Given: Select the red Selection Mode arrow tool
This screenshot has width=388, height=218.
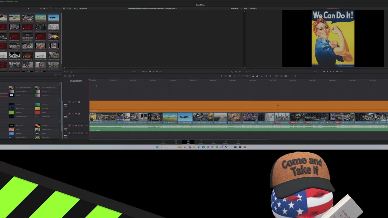Looking at the screenshot, I should (x=222, y=76).
